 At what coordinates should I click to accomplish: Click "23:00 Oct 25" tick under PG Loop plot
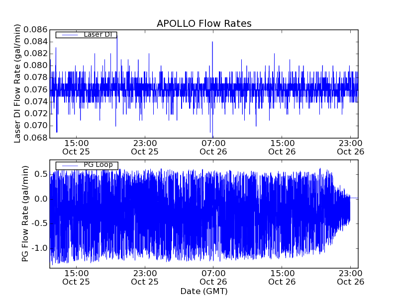145,278
